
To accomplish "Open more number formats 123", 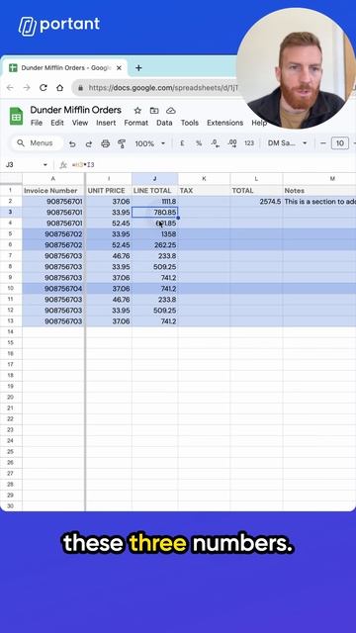I will (249, 143).
